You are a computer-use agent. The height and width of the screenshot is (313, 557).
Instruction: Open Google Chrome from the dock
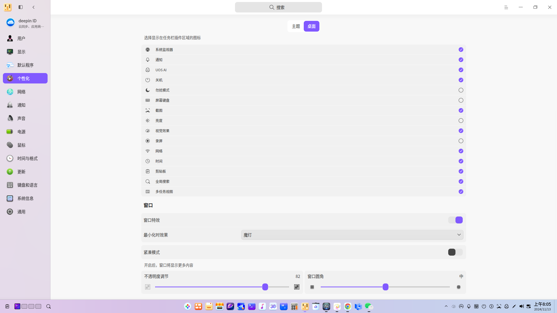pyautogui.click(x=348, y=306)
